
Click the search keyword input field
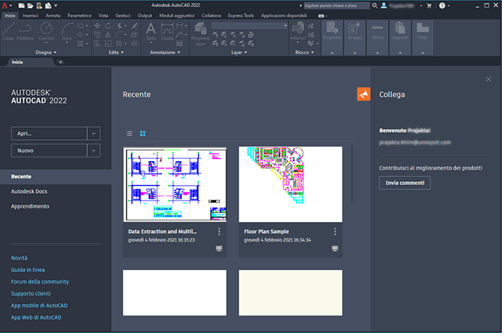[336, 6]
